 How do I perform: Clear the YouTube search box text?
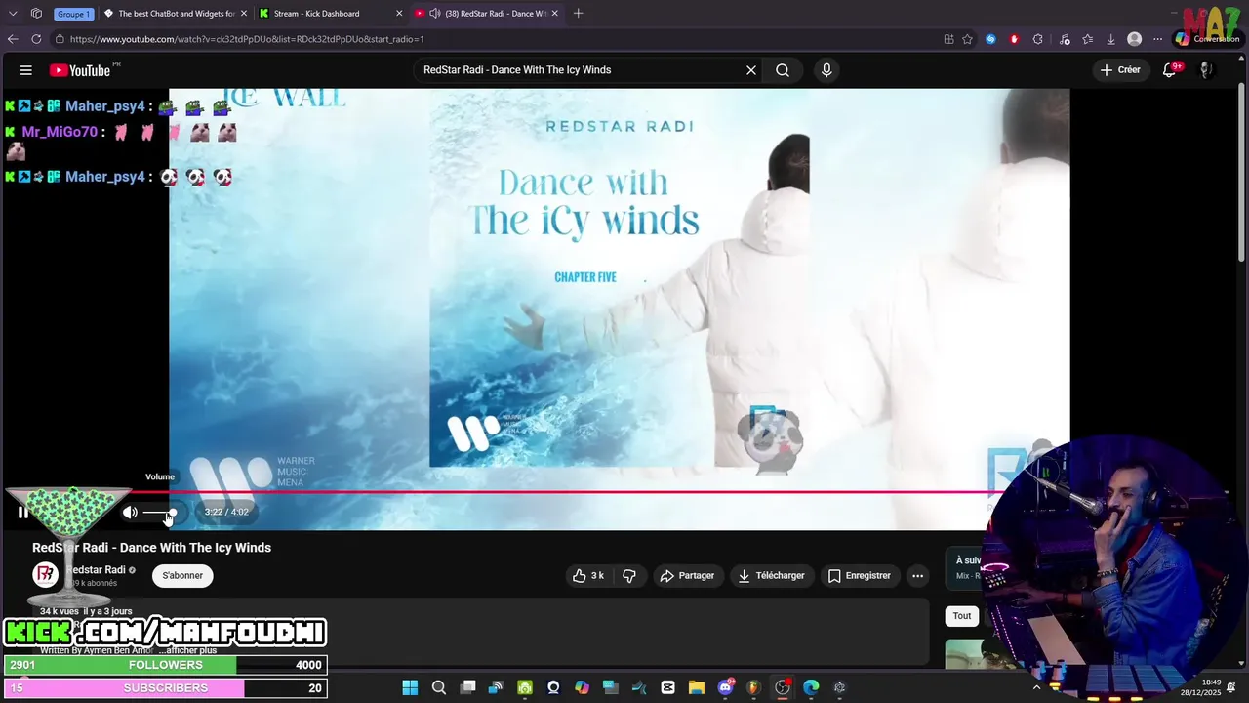[x=751, y=70]
